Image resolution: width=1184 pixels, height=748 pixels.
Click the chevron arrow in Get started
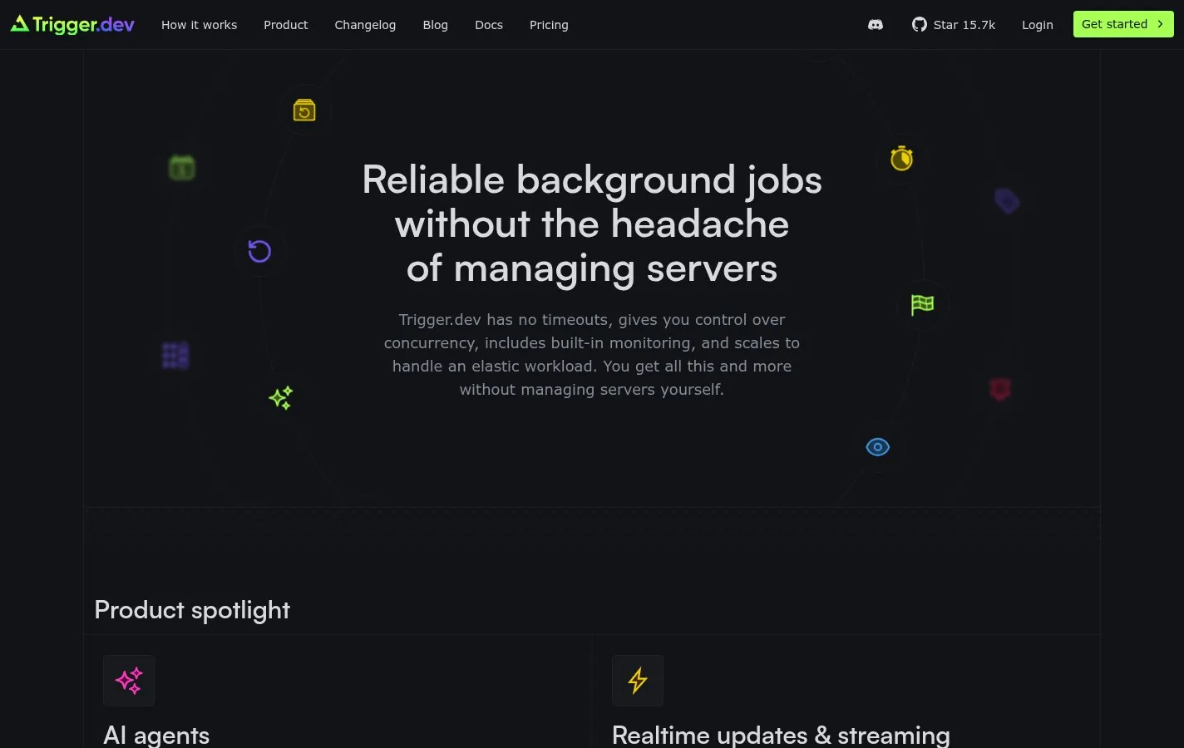tap(1160, 24)
